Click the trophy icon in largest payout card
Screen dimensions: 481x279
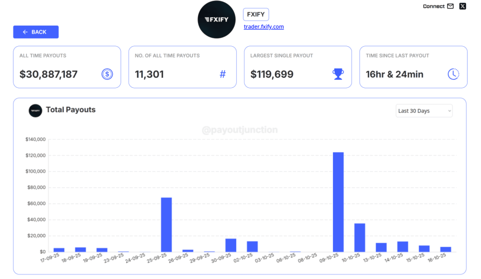338,74
